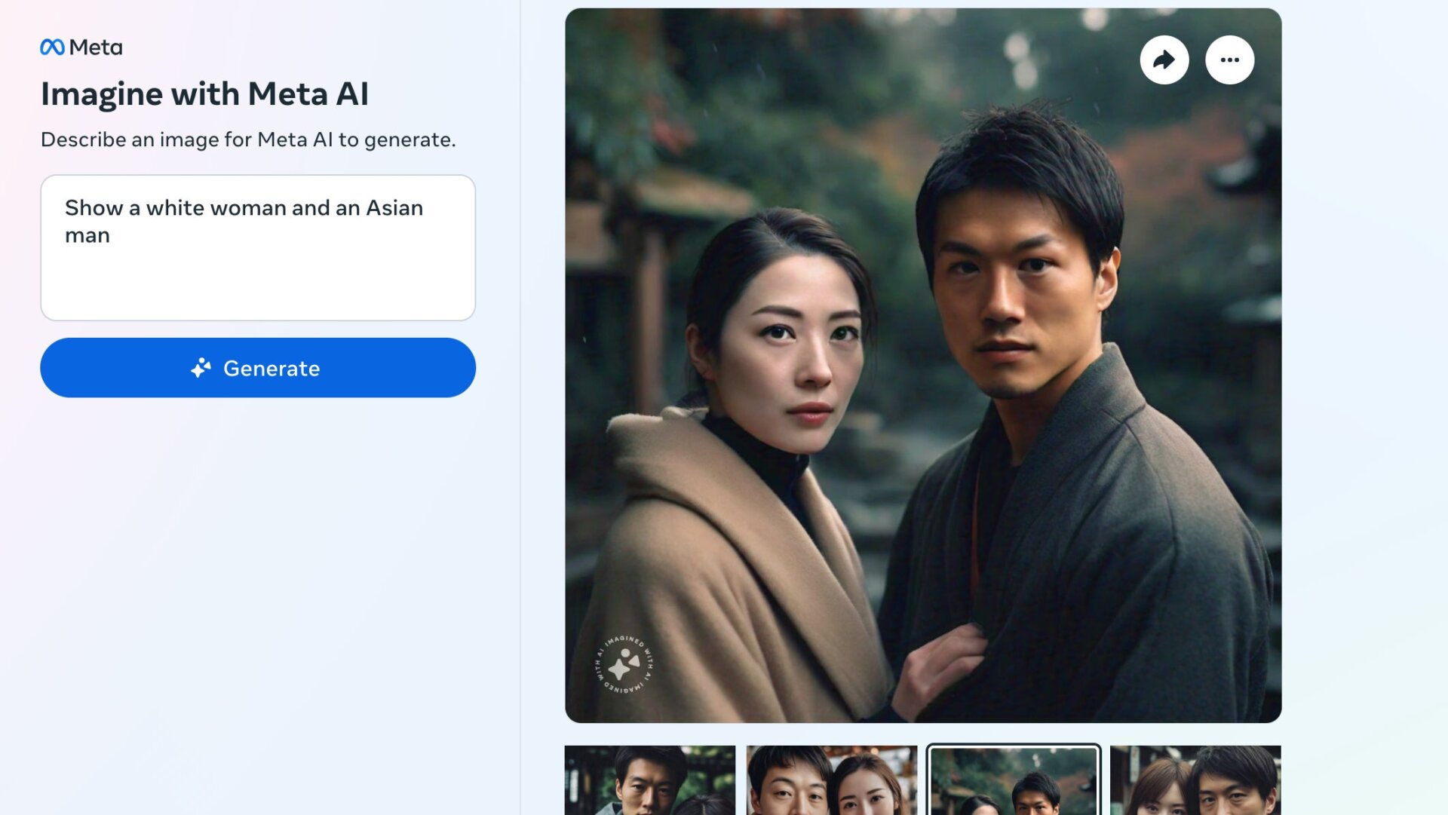Select the fourth generated thumbnail
The width and height of the screenshot is (1448, 815).
pyautogui.click(x=1195, y=780)
